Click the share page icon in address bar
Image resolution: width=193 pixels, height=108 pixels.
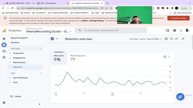pyautogui.click(x=106, y=8)
